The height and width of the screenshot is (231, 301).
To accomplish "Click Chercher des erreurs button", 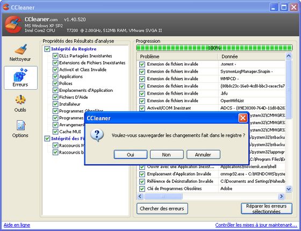I will click(162, 208).
